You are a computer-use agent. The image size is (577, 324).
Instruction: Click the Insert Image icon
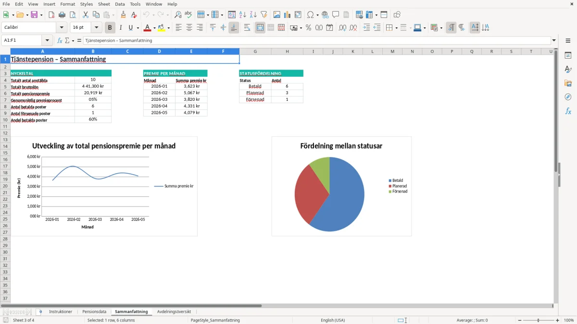click(276, 15)
